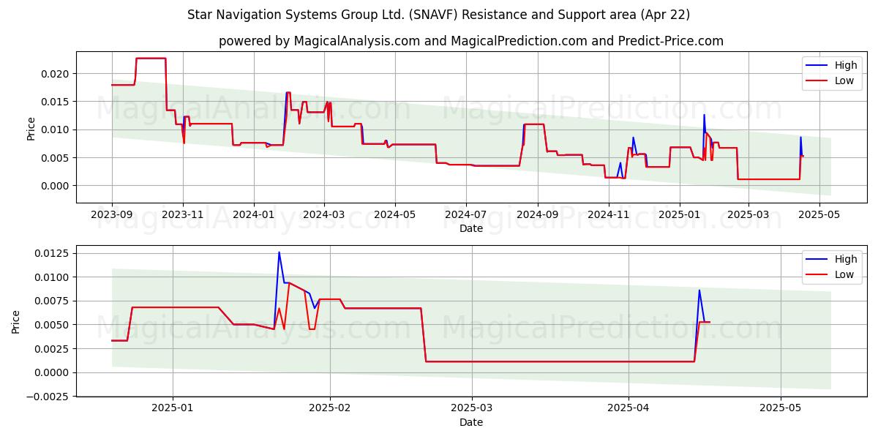
Task: Click the −0.0025 price tick on bottom chart
Action: tap(49, 397)
